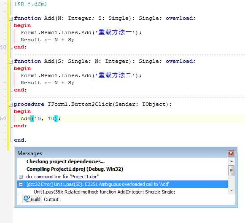
Task: Click 'overload;' on second Add declaration
Action: coord(180,61)
